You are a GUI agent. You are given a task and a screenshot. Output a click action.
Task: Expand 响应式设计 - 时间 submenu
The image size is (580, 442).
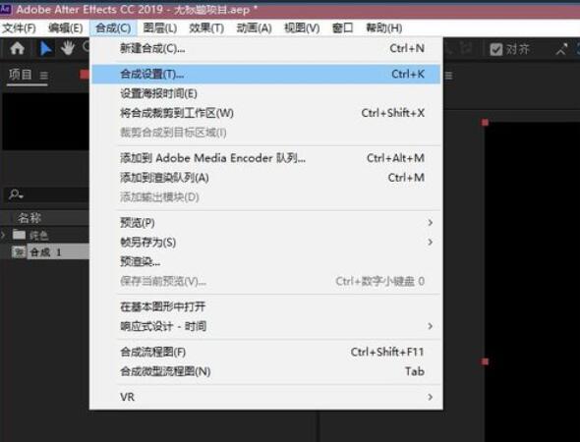tap(266, 326)
